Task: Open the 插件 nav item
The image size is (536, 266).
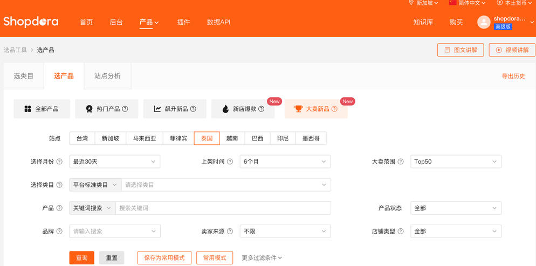Action: 183,22
